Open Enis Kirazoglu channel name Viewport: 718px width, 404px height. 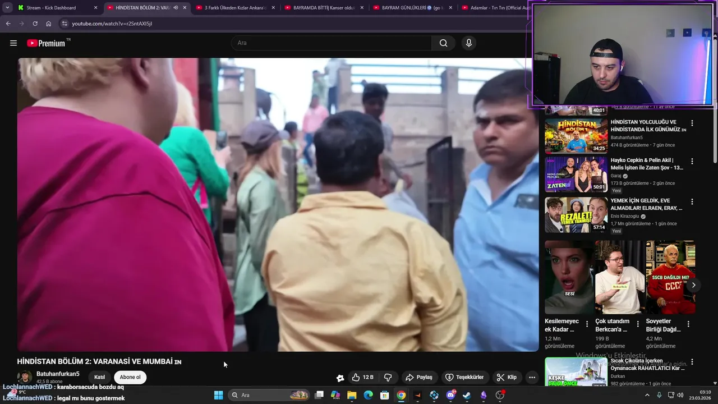pos(624,217)
